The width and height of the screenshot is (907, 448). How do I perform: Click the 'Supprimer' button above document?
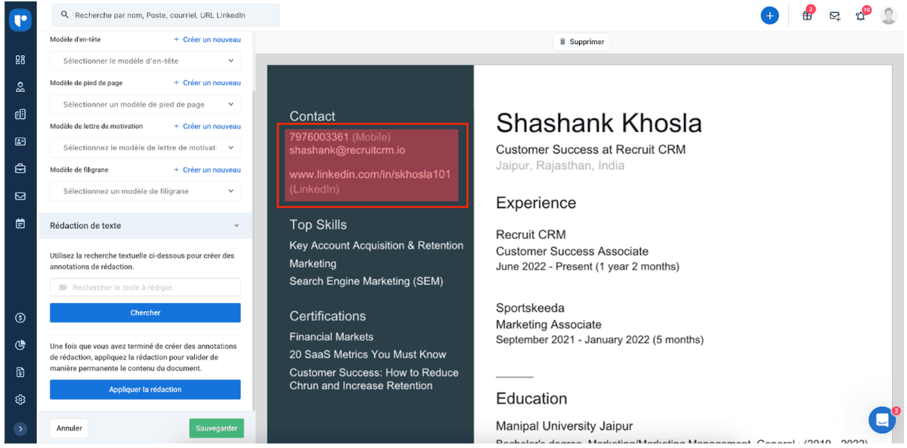tap(581, 42)
